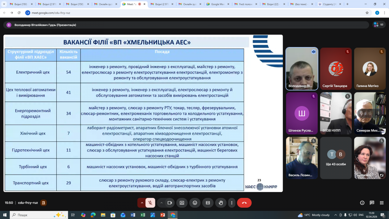Click the Present now screen-share icon
The width and height of the screenshot is (389, 219).
coord(182,203)
